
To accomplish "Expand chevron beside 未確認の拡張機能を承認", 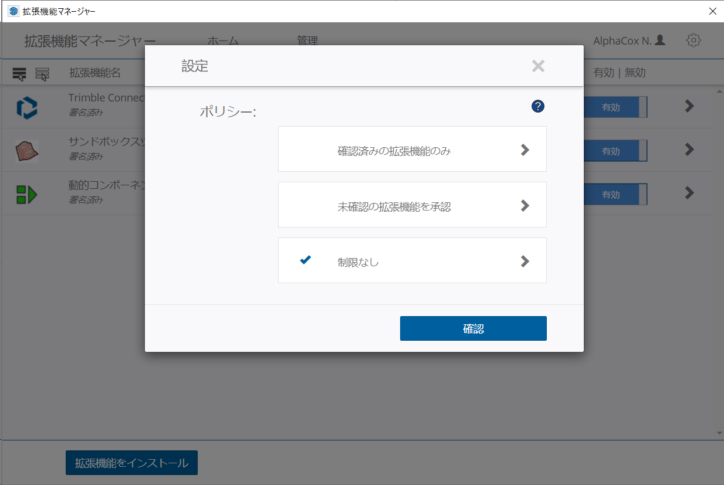I will click(525, 206).
